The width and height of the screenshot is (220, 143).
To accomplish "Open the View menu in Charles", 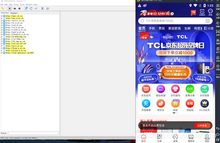I will click(11, 4).
